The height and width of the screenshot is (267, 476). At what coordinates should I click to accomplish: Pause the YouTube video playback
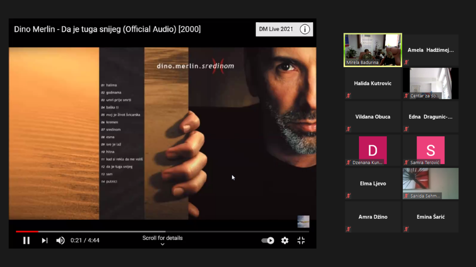point(26,240)
